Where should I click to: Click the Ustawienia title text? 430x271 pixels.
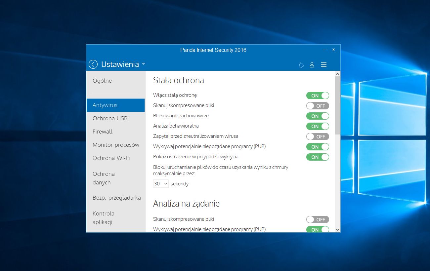click(x=120, y=64)
